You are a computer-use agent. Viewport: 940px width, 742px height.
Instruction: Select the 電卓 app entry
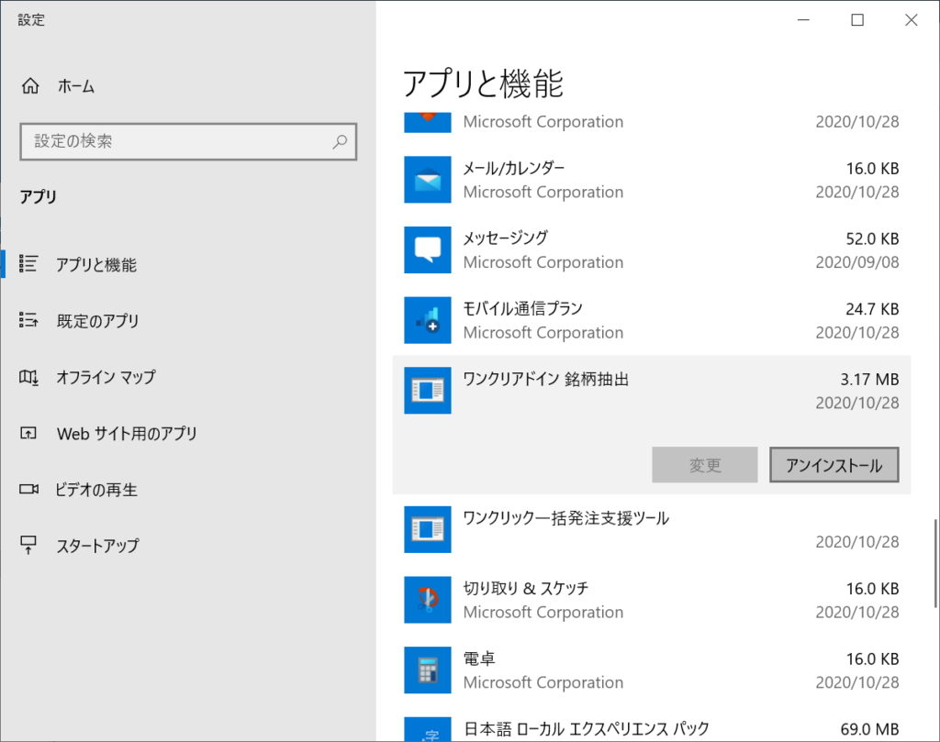(x=652, y=670)
